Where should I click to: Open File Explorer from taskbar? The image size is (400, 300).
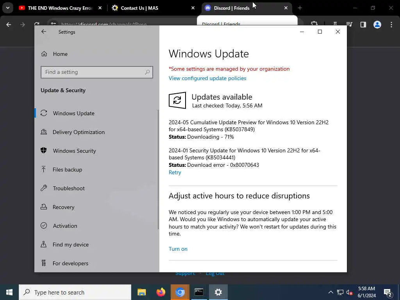(x=141, y=292)
